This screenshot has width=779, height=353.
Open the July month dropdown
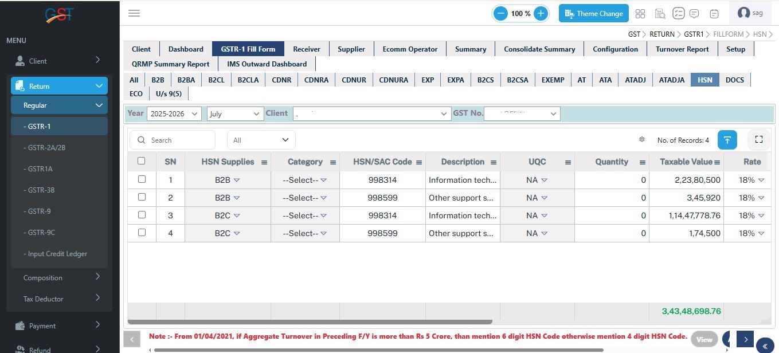click(x=235, y=114)
